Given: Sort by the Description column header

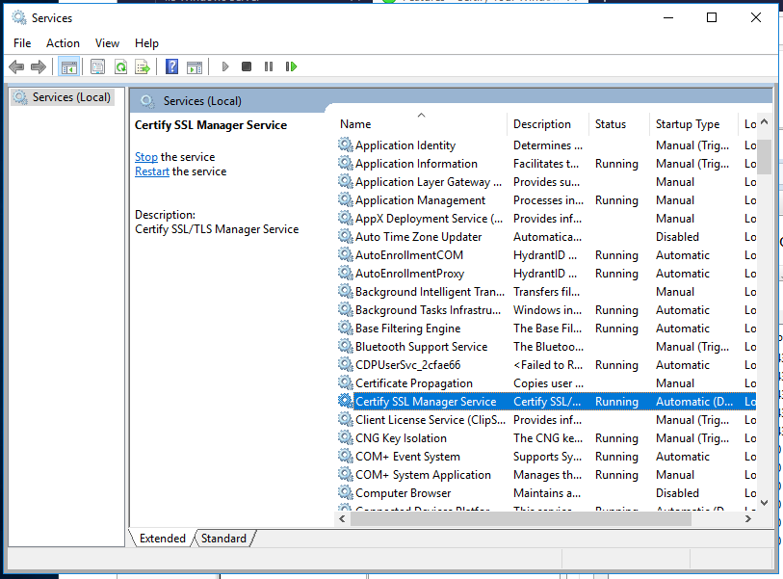Looking at the screenshot, I should click(549, 124).
